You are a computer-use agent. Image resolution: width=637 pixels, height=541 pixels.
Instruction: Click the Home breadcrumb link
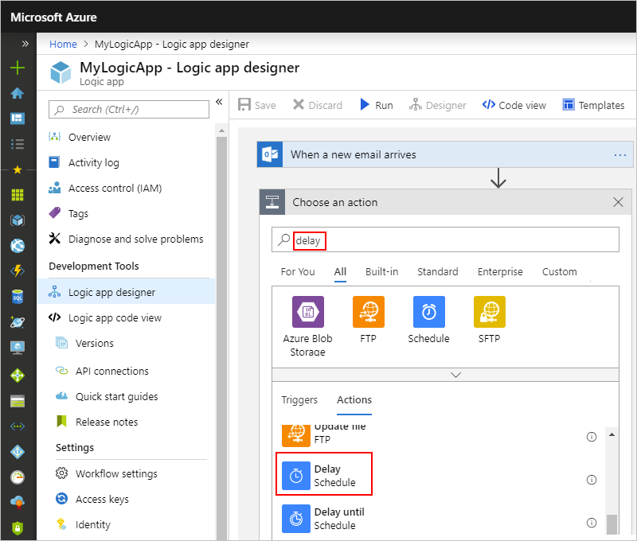tap(63, 44)
